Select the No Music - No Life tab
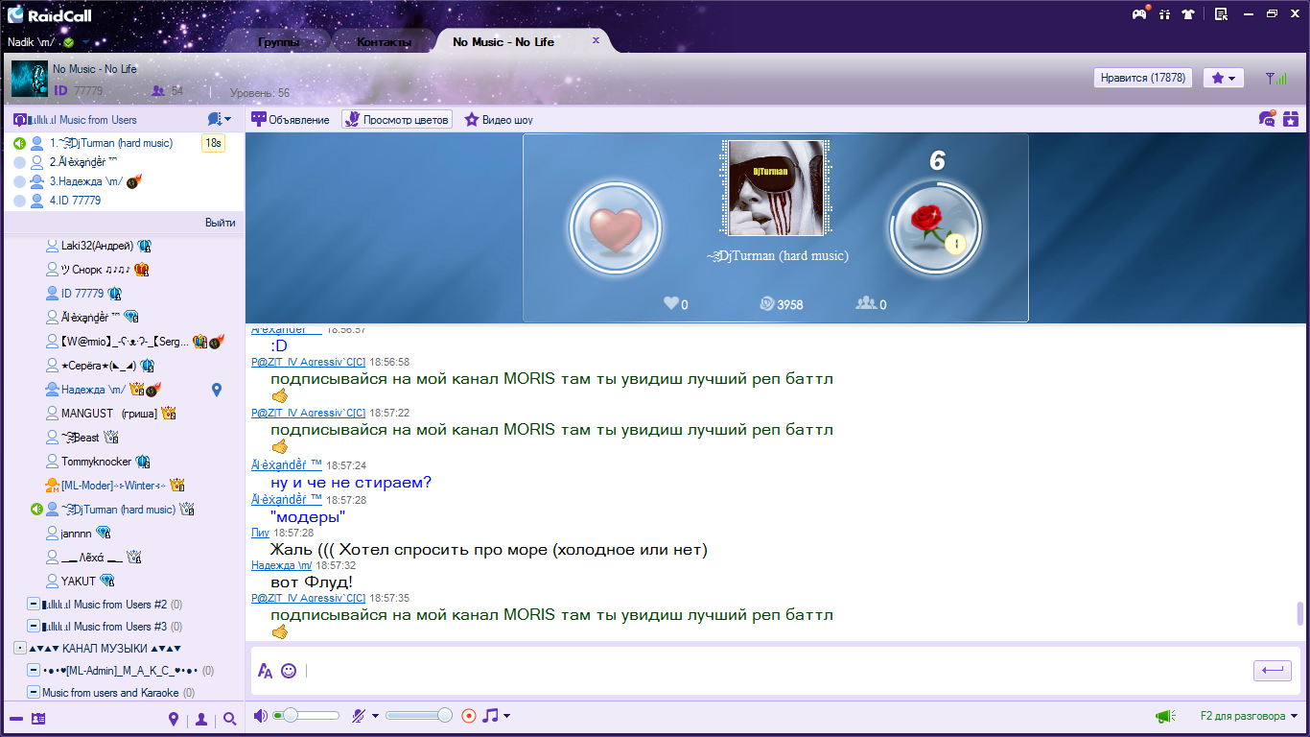The width and height of the screenshot is (1310, 737). (x=503, y=42)
